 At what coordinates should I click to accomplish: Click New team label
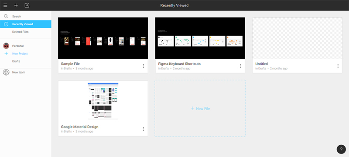18,72
